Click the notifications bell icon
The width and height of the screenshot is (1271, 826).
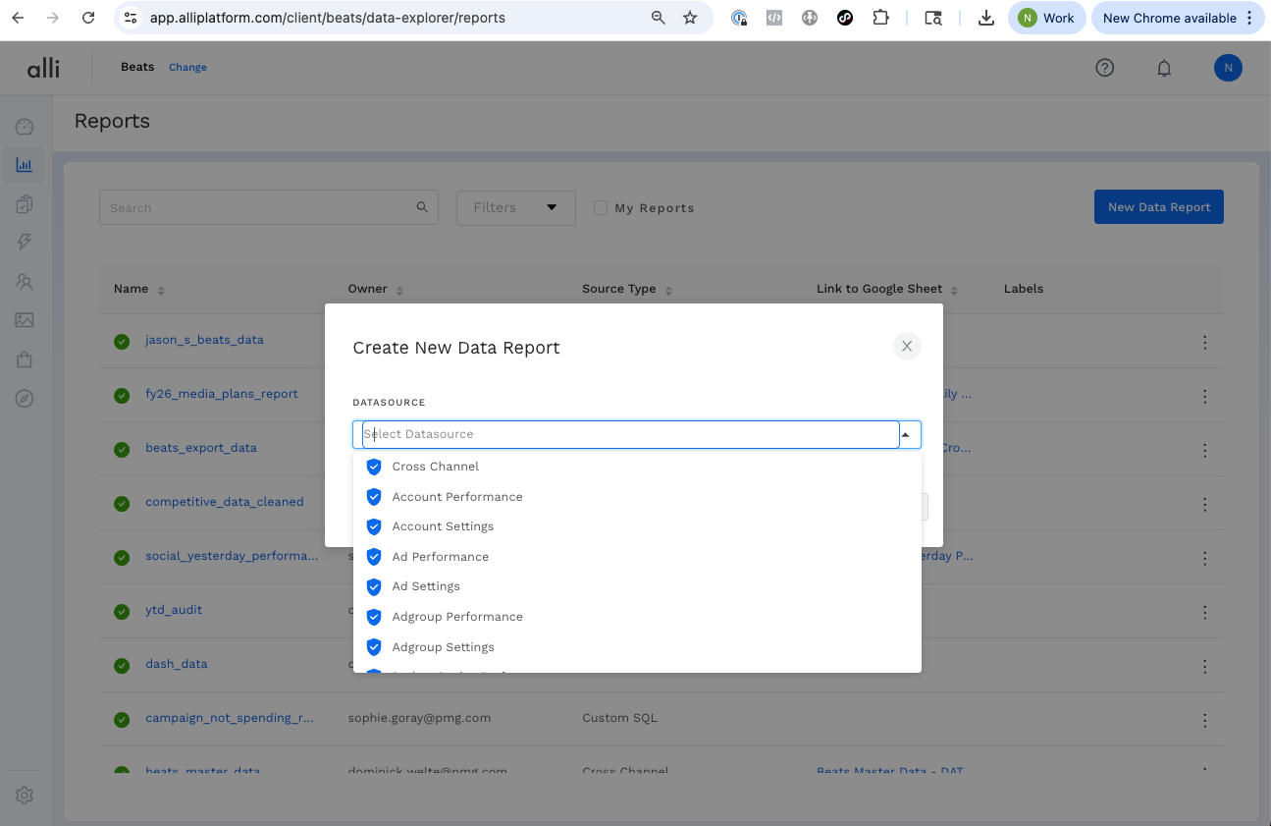tap(1163, 68)
